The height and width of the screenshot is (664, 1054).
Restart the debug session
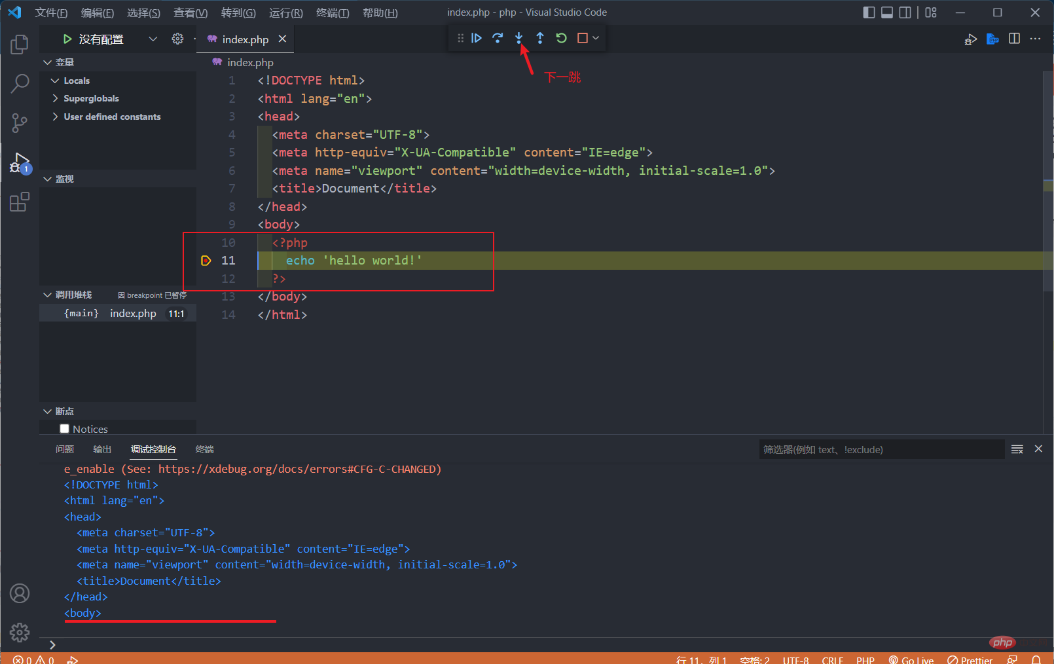(561, 38)
